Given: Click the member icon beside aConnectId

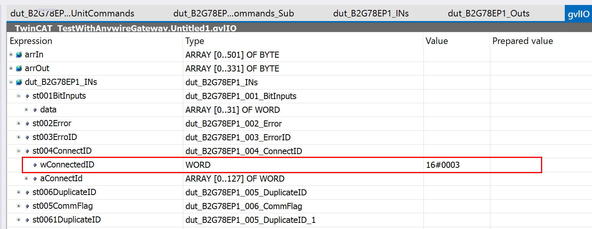Looking at the screenshot, I should coord(35,179).
